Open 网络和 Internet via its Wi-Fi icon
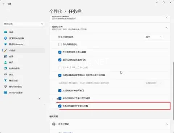Screen dimensions: 174x133 coord(5,44)
